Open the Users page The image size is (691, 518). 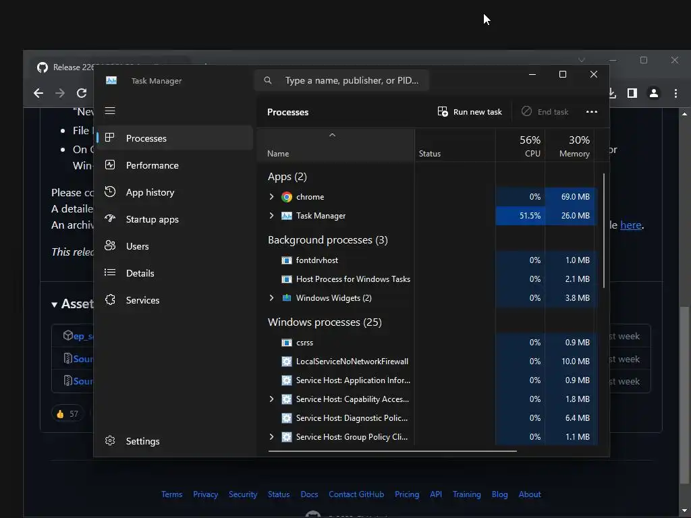[175, 246]
